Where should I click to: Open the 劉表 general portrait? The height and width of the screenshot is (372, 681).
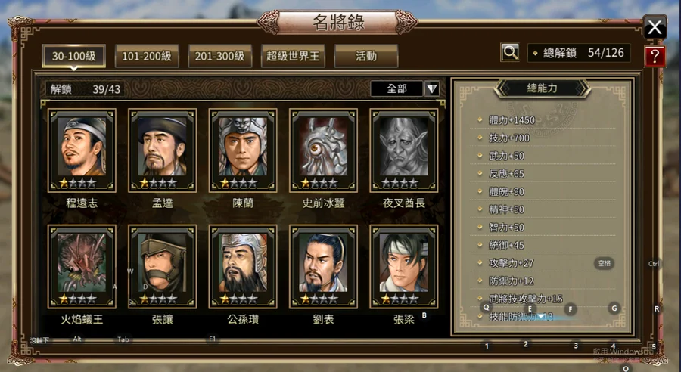coord(323,262)
